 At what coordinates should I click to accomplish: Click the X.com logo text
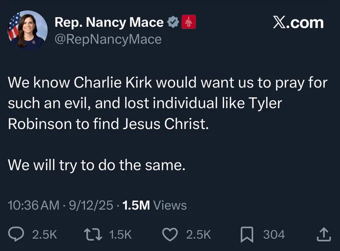(298, 22)
